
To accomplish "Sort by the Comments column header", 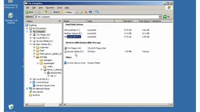I will [162, 21].
